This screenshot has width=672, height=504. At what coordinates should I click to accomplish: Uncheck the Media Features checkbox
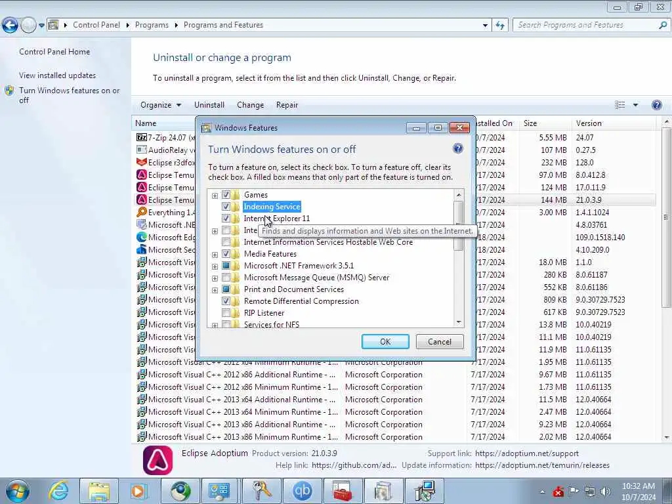226,254
